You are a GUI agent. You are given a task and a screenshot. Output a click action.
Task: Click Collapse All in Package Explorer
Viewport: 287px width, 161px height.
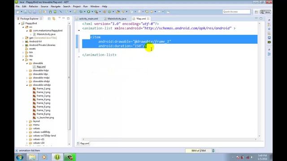pos(49,19)
